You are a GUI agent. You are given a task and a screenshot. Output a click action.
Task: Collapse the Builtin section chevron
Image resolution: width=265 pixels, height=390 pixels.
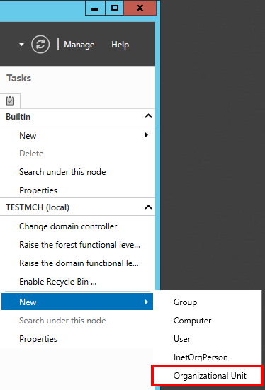tap(148, 116)
